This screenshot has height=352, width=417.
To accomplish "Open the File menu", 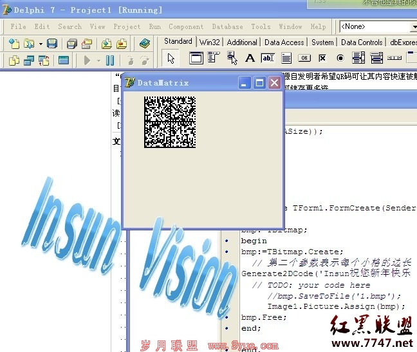I will point(19,26).
